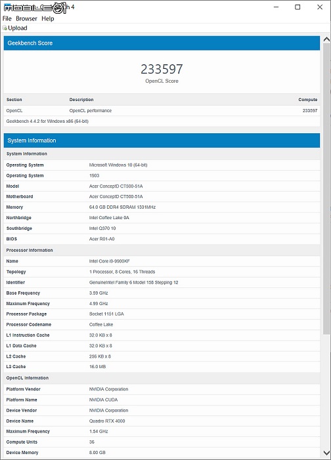
Task: Select processor name 'Intel Core i9-9900KF'
Action: (109, 261)
